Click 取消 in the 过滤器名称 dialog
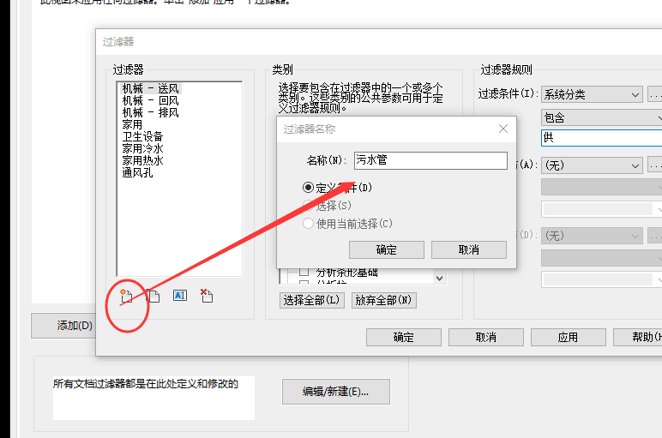 pyautogui.click(x=469, y=249)
